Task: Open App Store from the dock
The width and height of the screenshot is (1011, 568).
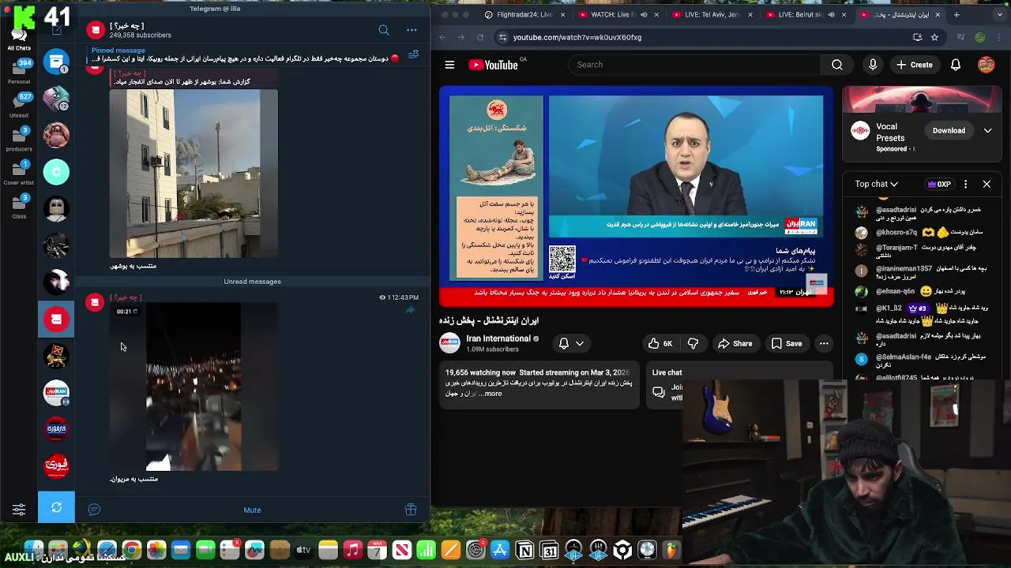Action: pos(500,550)
